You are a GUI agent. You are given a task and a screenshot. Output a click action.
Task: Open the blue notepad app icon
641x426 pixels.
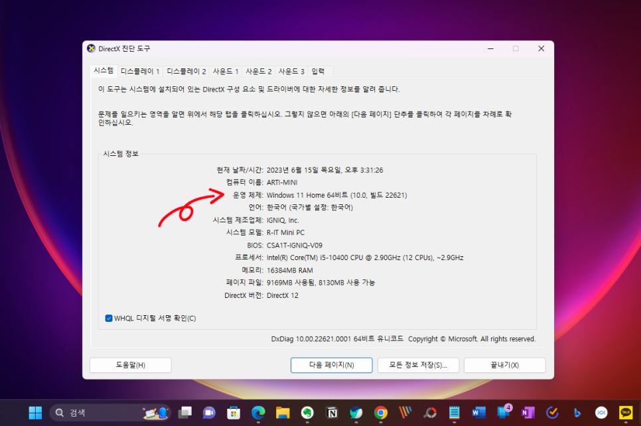[x=454, y=413]
